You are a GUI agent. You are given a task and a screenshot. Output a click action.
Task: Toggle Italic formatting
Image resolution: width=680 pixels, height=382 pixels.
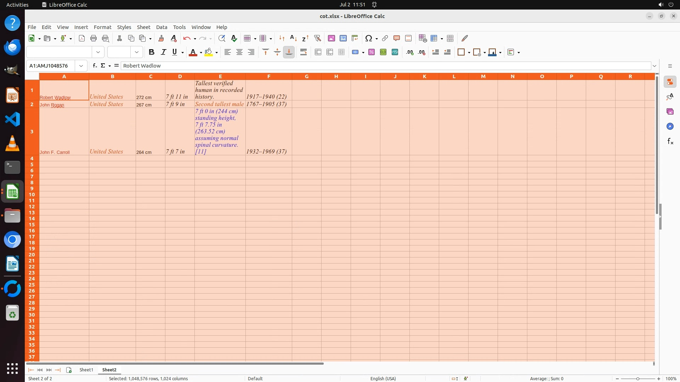(x=163, y=52)
